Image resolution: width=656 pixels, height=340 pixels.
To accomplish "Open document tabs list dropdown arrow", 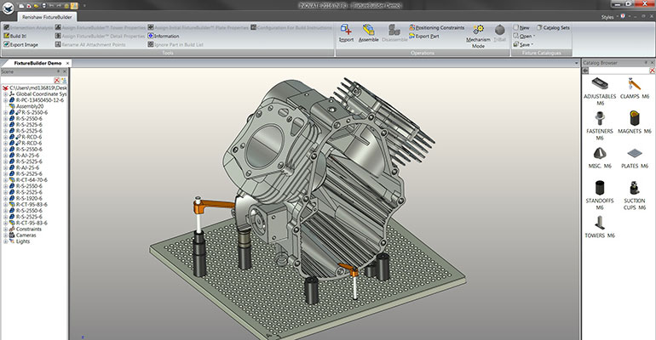I will 577,64.
